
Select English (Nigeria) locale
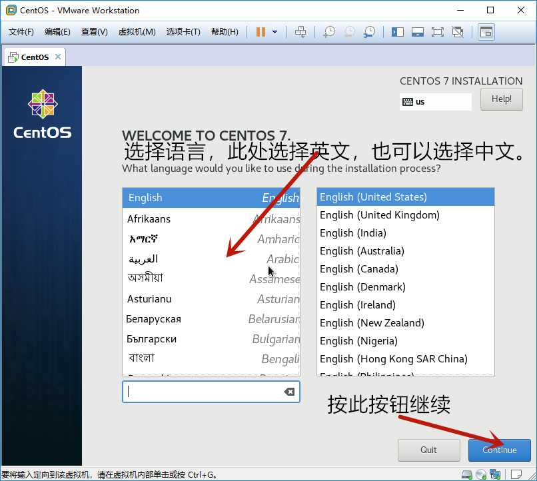click(x=406, y=340)
